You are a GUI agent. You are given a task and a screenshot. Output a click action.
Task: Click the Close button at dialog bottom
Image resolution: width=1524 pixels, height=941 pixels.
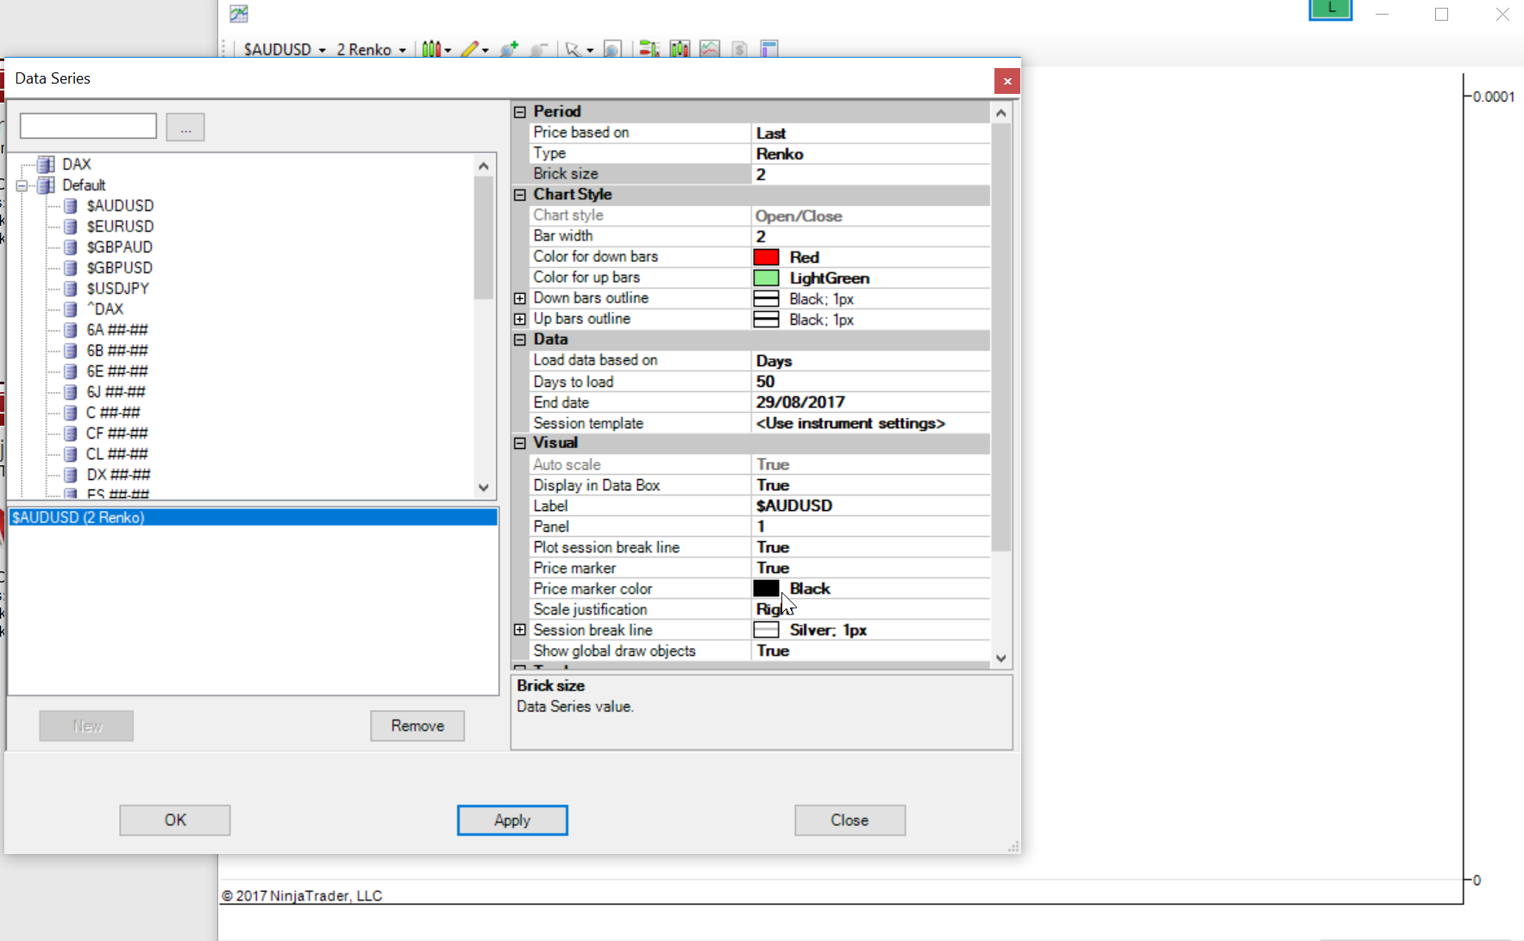pos(850,820)
